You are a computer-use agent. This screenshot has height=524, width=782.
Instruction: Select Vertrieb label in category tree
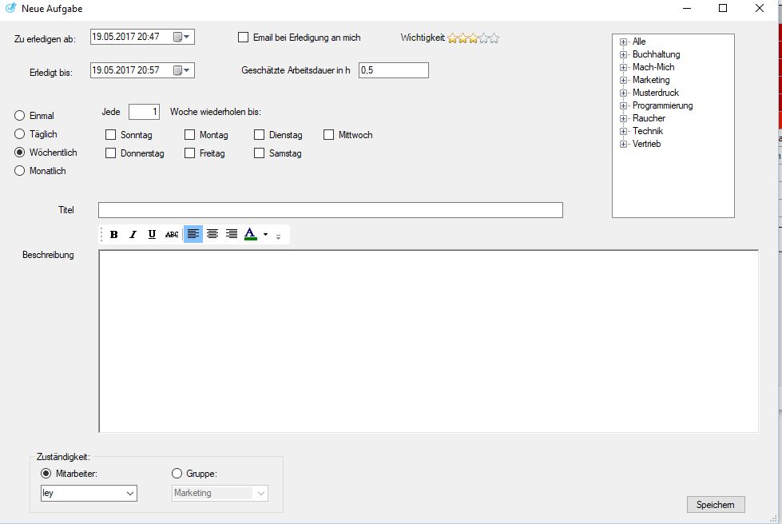[646, 144]
